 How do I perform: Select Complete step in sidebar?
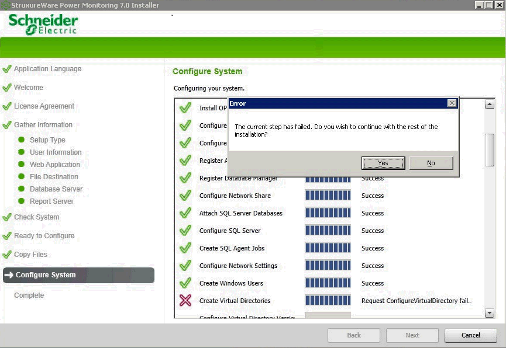[x=29, y=295]
